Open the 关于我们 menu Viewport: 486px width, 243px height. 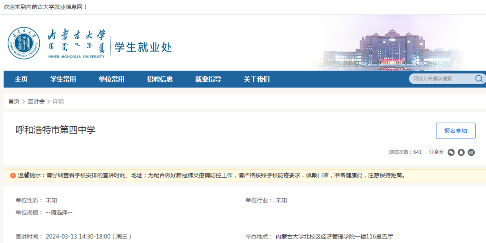(256, 79)
